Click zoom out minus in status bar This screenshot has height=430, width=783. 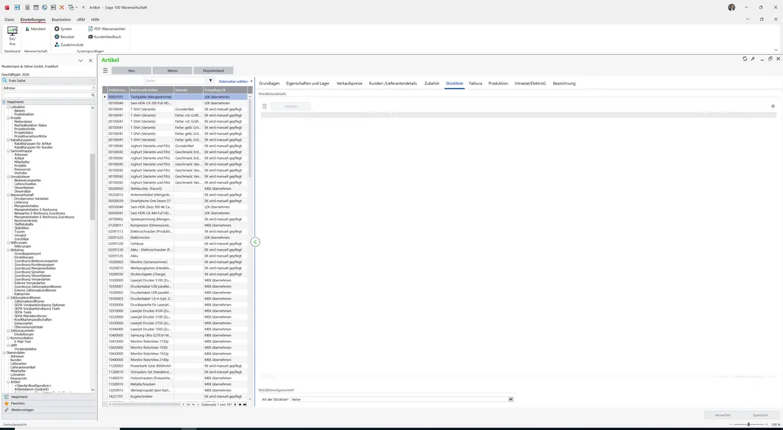[731, 424]
